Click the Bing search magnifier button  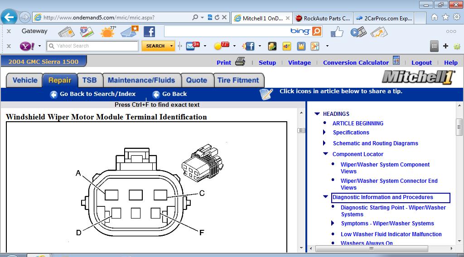coord(317,31)
